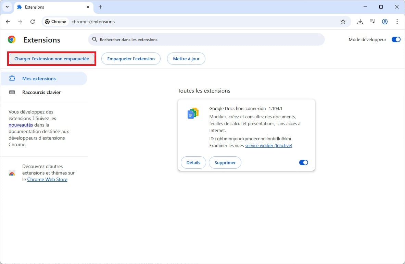
Task: Click Empaqueter l'extension button
Action: tap(131, 59)
